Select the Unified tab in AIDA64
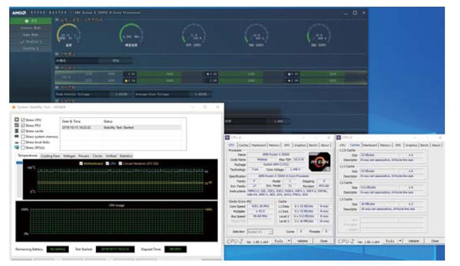This screenshot has width=460, height=266. pyautogui.click(x=111, y=156)
